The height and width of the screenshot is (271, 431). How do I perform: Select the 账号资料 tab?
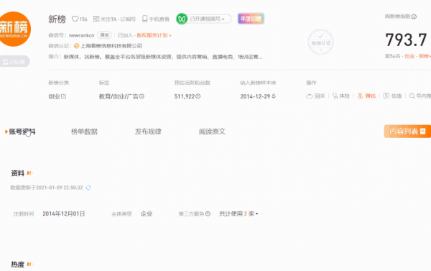click(22, 132)
